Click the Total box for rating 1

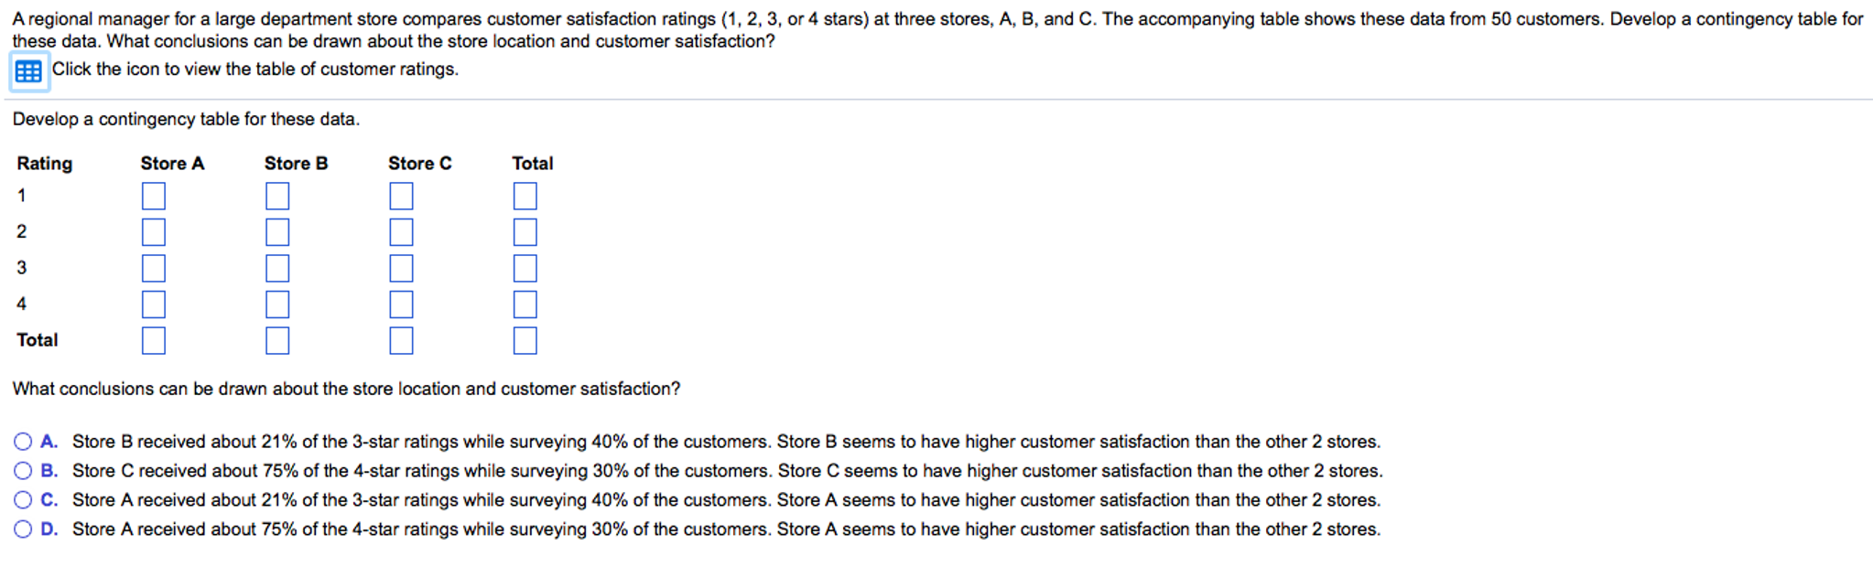click(525, 196)
